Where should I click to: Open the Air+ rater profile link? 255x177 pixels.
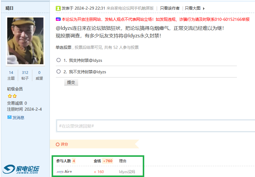(68, 172)
